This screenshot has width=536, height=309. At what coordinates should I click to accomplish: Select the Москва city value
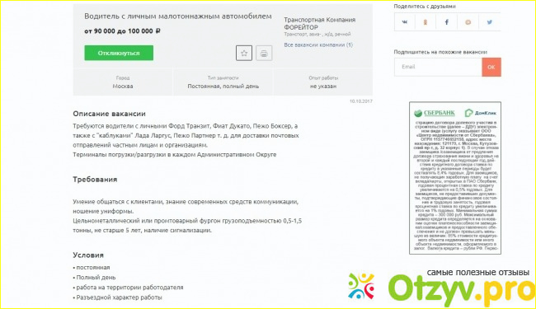(x=123, y=87)
